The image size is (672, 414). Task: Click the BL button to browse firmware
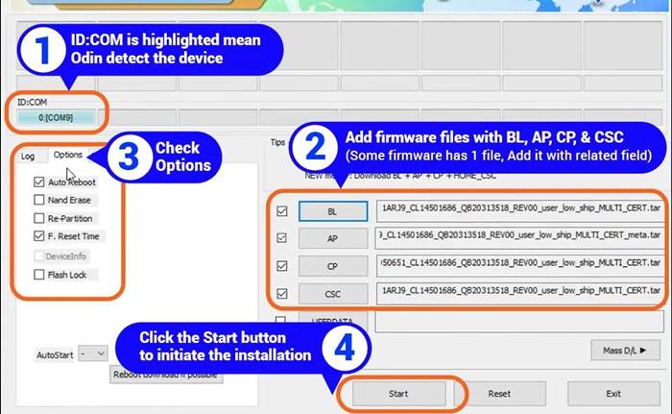(x=333, y=211)
